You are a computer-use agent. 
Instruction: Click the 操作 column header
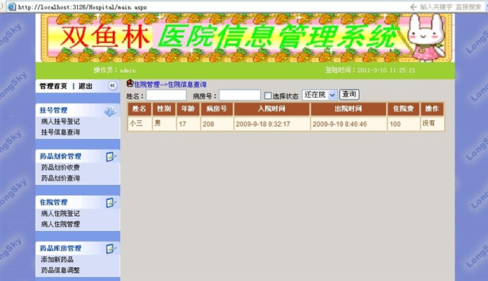pyautogui.click(x=432, y=109)
